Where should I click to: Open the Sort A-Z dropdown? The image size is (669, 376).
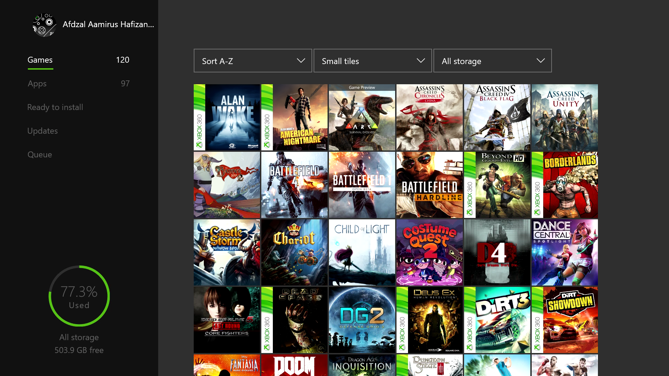[253, 61]
